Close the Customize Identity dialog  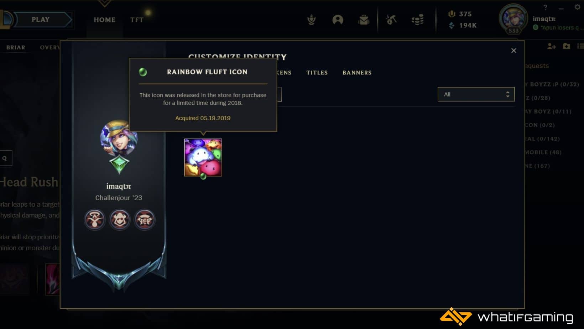pos(513,51)
